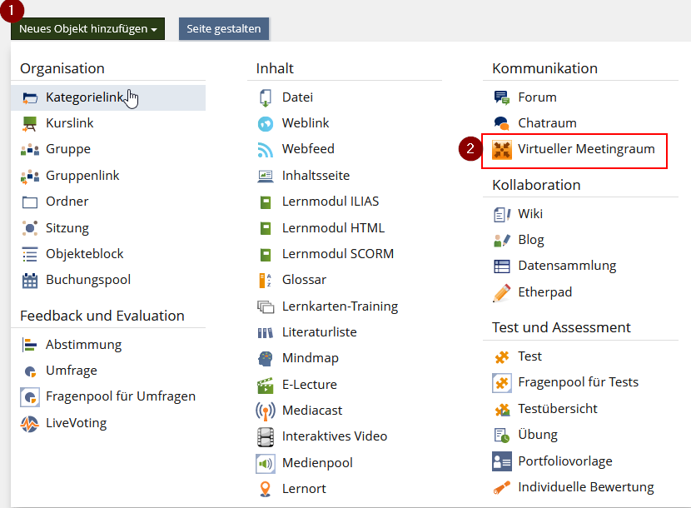Click the Glossar A-Z icon
This screenshot has width=691, height=508.
266,281
